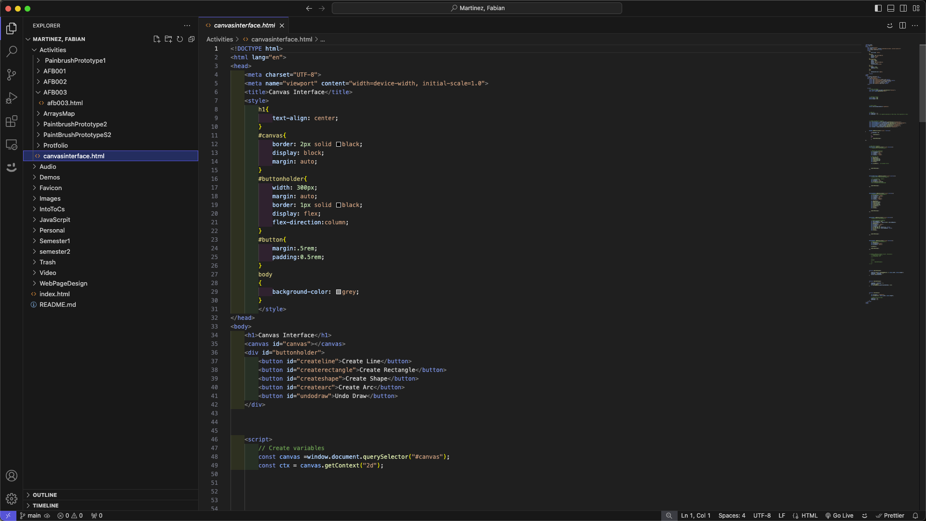Click the New File icon in explorer
Viewport: 926px width, 521px height.
[x=157, y=39]
